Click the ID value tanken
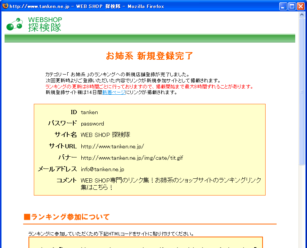Viewport: 307px width, 248px height. coord(89,112)
